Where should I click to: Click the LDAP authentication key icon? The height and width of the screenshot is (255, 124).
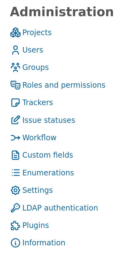[15, 208]
